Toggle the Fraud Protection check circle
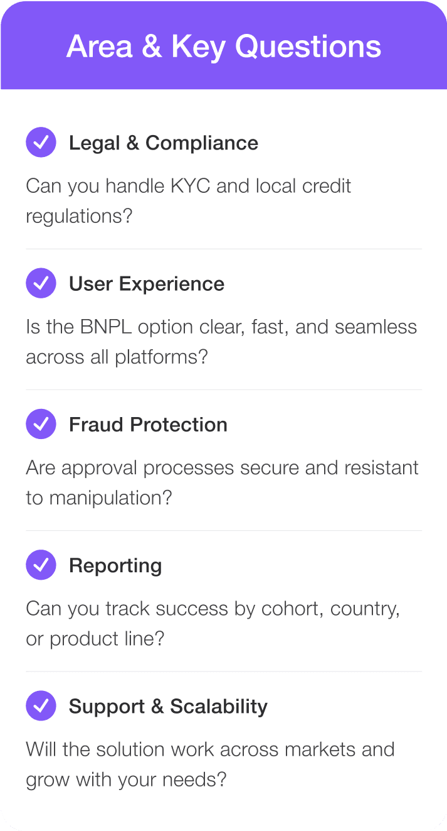 click(41, 425)
